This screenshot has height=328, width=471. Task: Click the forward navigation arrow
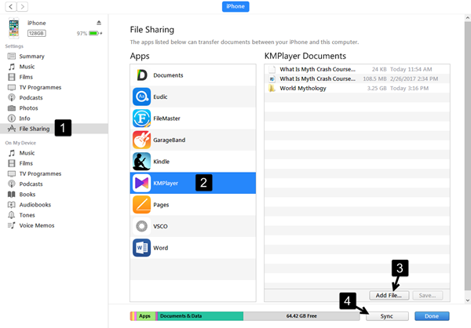tap(23, 6)
